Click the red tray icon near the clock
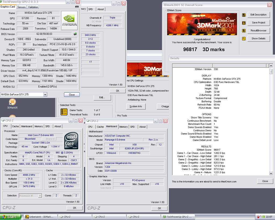The image size is (275, 220). click(259, 217)
